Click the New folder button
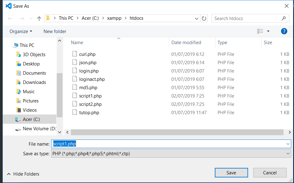 click(55, 31)
